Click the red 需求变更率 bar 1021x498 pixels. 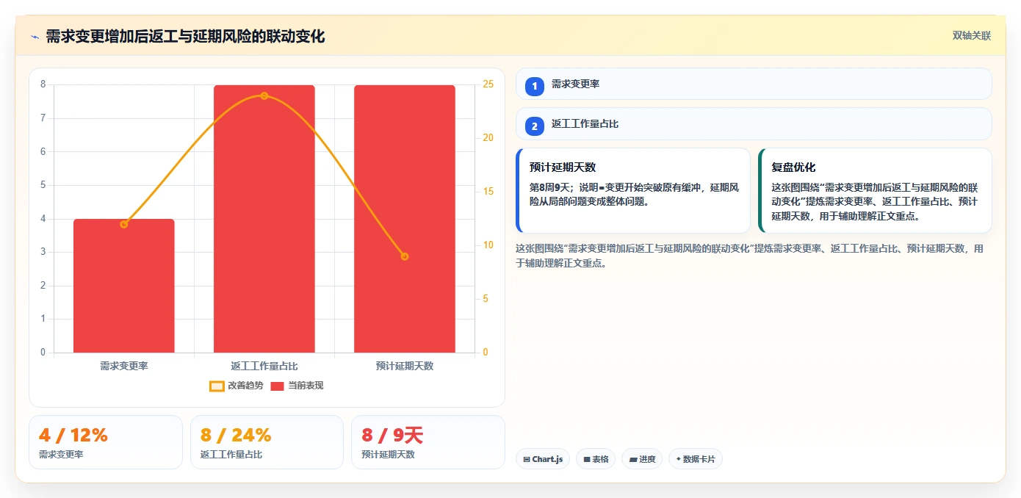coord(124,286)
